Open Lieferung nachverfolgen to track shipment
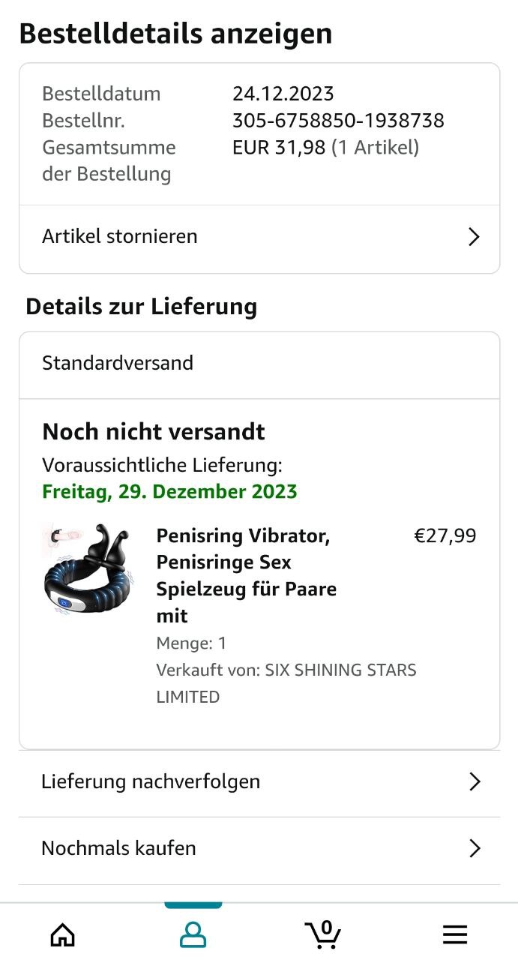The width and height of the screenshot is (518, 960). [x=151, y=781]
